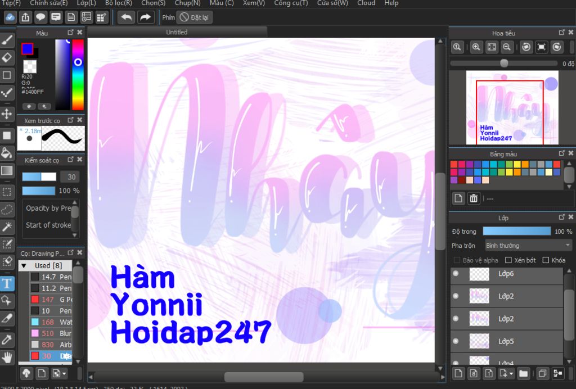The height and width of the screenshot is (389, 576).
Task: Open the layer folder icon
Action: click(x=524, y=374)
